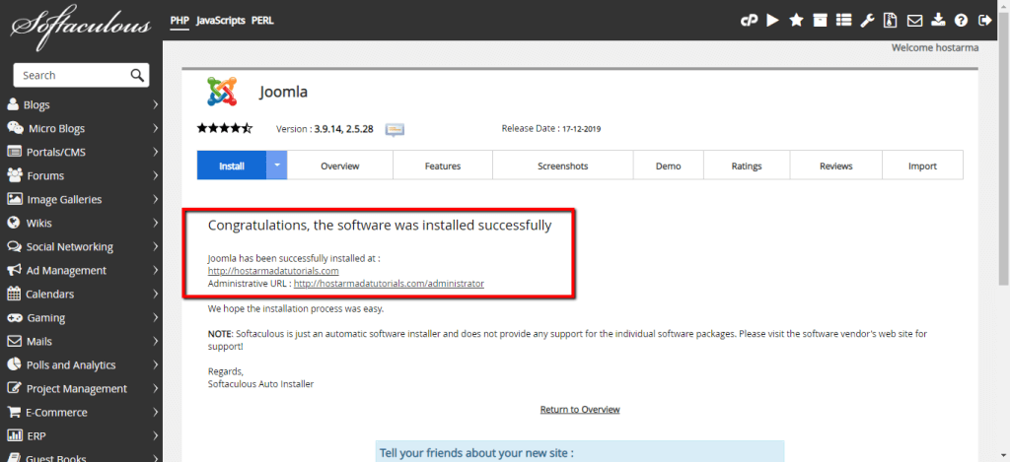
Task: Open the task list icon
Action: (x=843, y=21)
